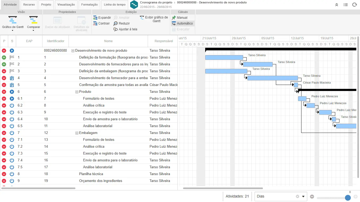Screen dimensions: 360x202
Task: Click Ajustar à tela
Action: (125, 29)
